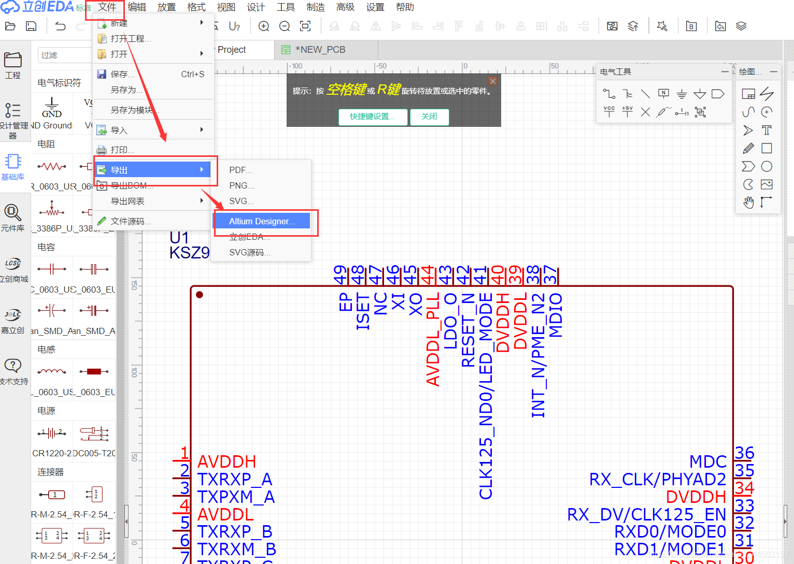The image size is (794, 564).
Task: Open the 编辑 menu in the menu bar
Action: coord(137,7)
